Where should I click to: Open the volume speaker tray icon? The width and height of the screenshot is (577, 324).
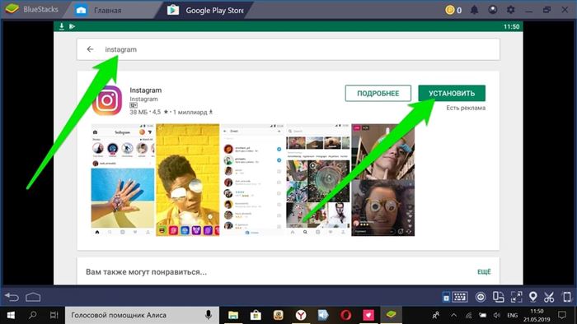tap(497, 315)
